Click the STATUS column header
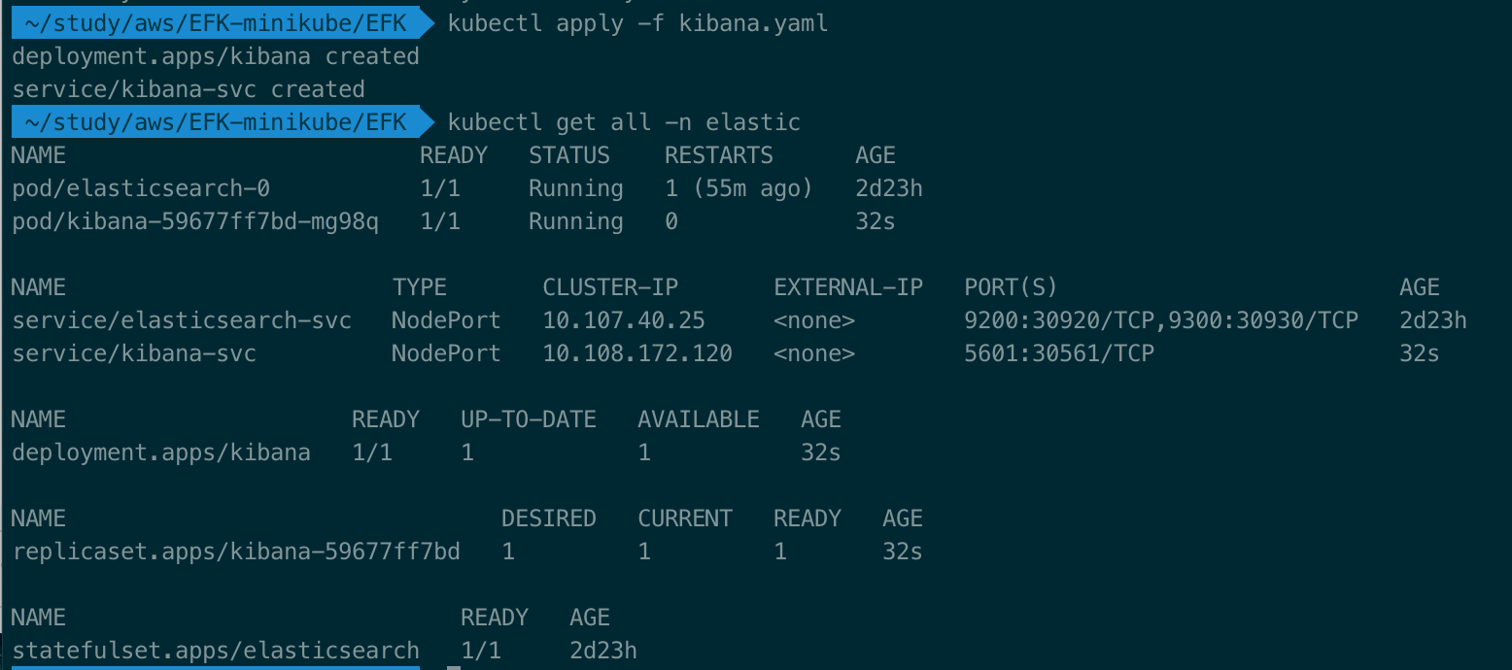This screenshot has width=1512, height=670. point(569,155)
